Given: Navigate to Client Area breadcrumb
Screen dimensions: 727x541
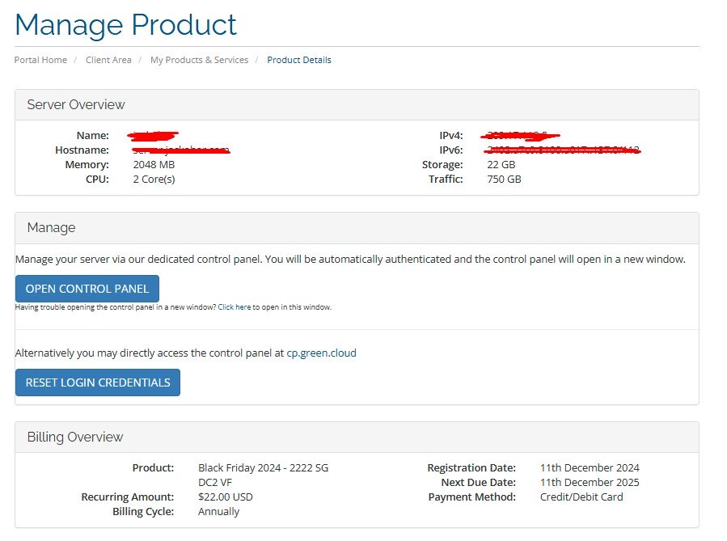Looking at the screenshot, I should [x=108, y=60].
